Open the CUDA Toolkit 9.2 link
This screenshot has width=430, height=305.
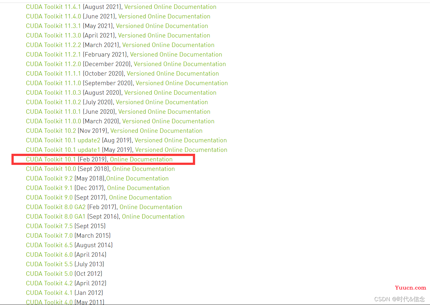(49, 178)
